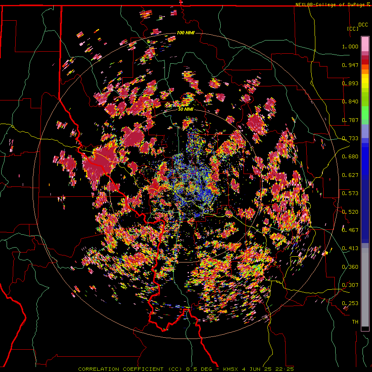Click the '100 NMI' range ring label
The height and width of the screenshot is (372, 372).
pos(186,33)
